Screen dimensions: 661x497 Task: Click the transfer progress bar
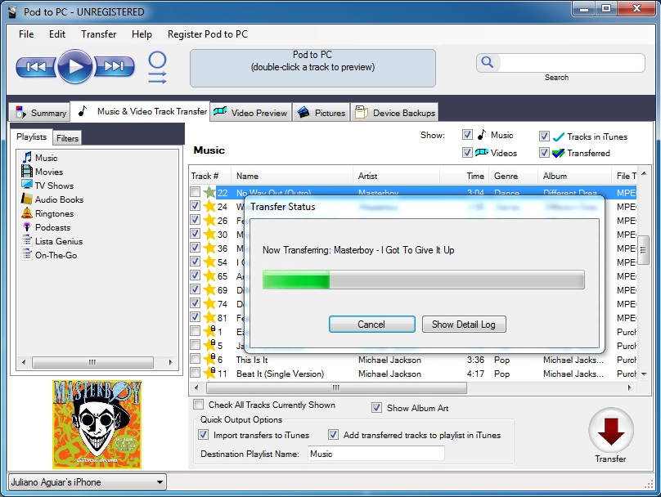pos(423,280)
